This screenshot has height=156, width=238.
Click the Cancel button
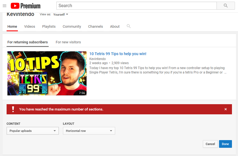point(210,144)
